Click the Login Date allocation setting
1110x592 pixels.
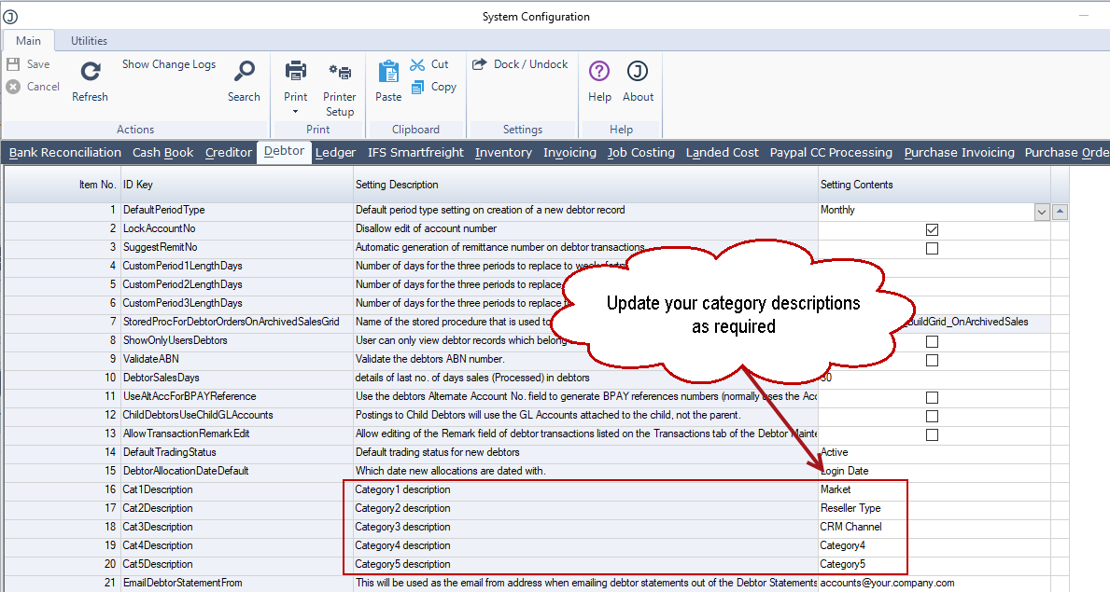coord(845,471)
